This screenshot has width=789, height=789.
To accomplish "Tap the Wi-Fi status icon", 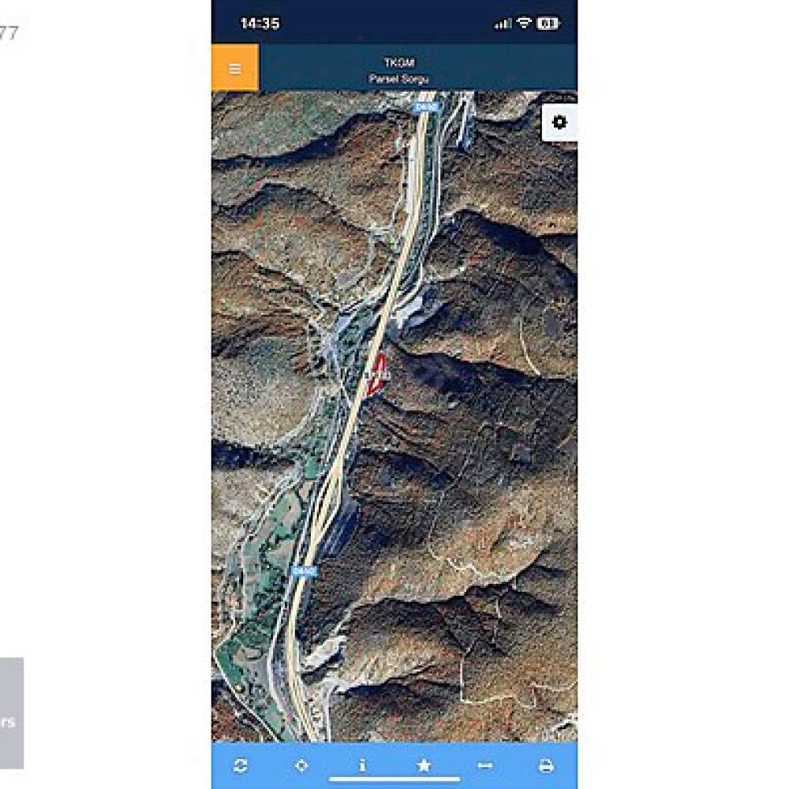I will pos(524,23).
